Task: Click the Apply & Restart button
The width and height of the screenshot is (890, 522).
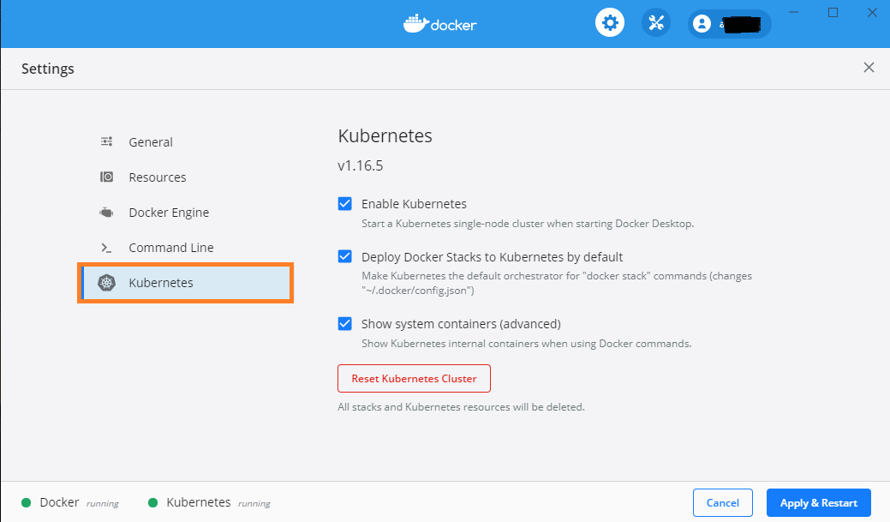Action: (819, 502)
